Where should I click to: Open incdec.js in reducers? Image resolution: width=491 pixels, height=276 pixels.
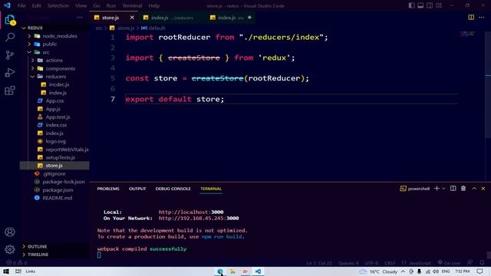click(x=59, y=84)
